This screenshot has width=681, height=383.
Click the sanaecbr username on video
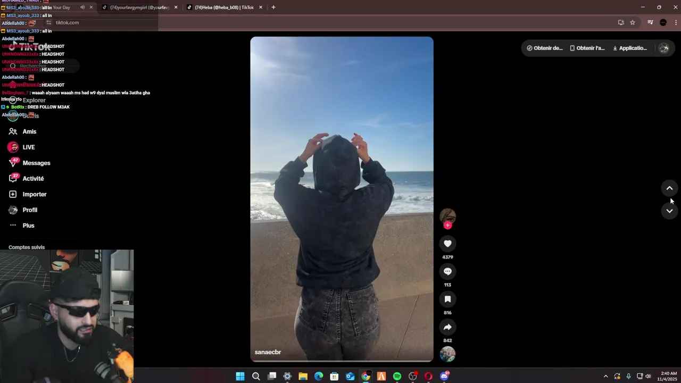pos(268,352)
